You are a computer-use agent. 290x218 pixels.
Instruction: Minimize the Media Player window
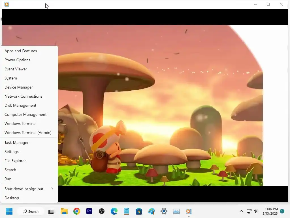pyautogui.click(x=255, y=4)
